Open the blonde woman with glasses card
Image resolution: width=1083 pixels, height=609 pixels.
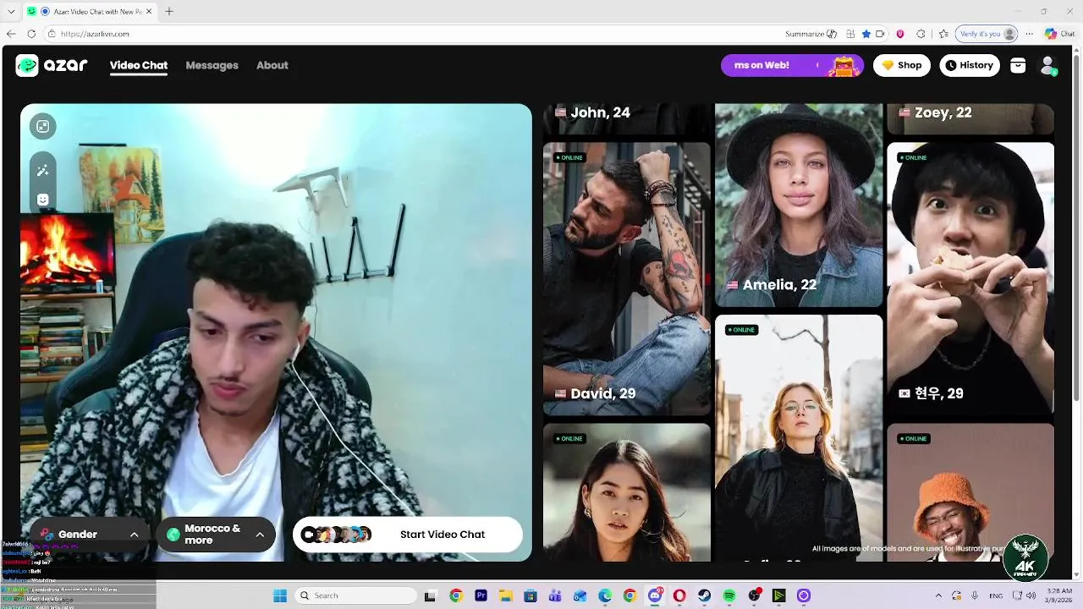click(x=799, y=437)
